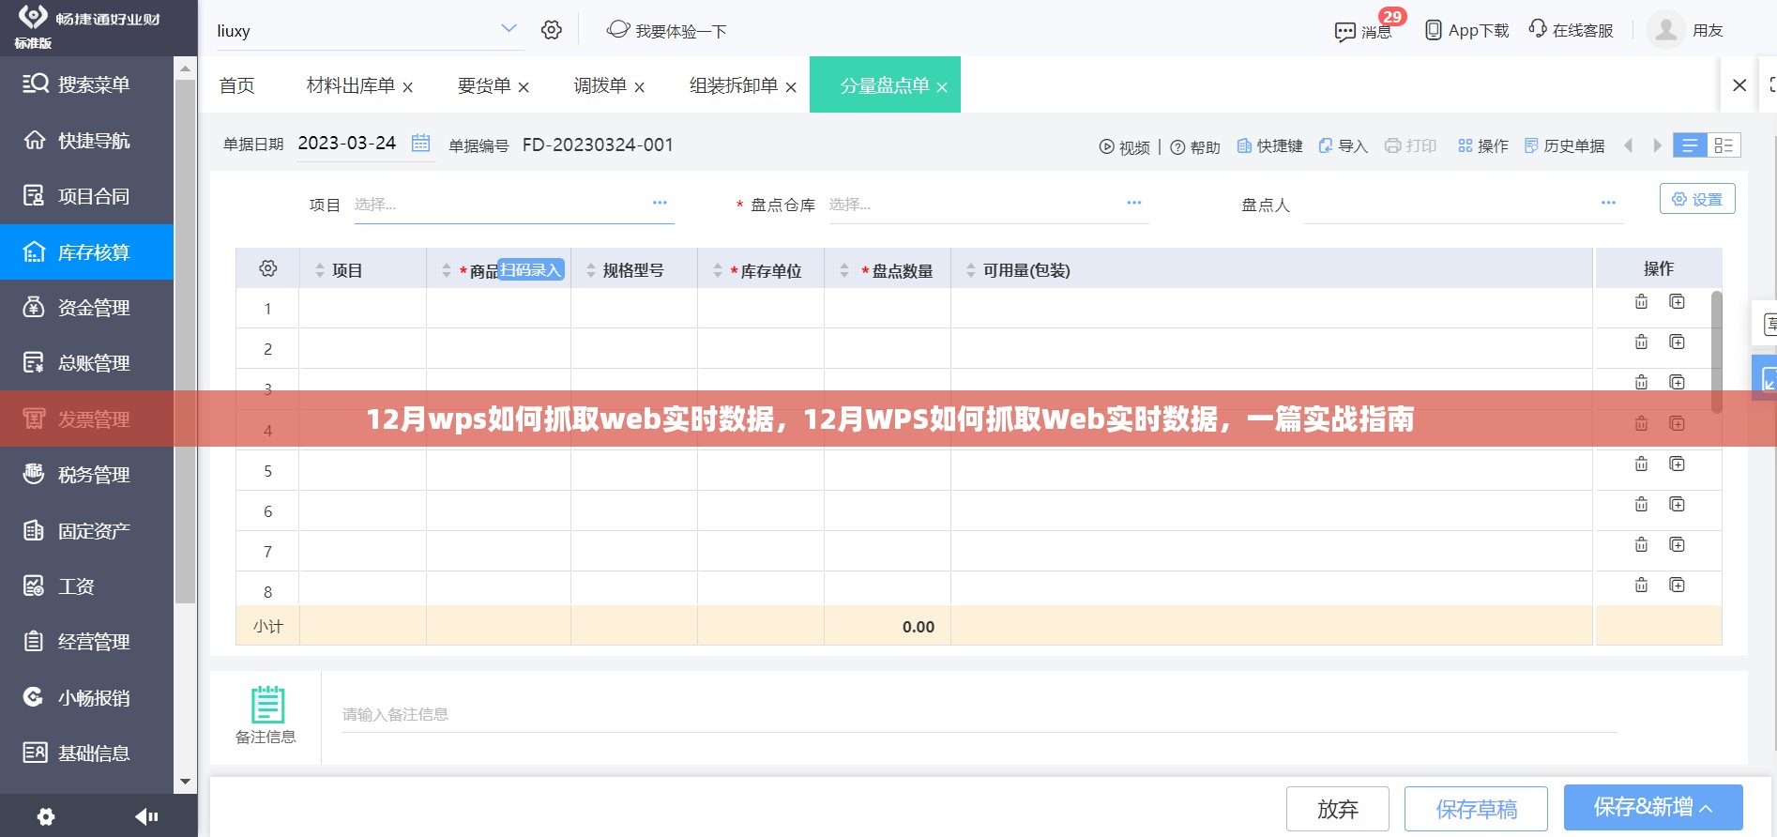Screen dimensions: 1777x837
Task: Click the gear icon next to liuxy
Action: click(552, 30)
